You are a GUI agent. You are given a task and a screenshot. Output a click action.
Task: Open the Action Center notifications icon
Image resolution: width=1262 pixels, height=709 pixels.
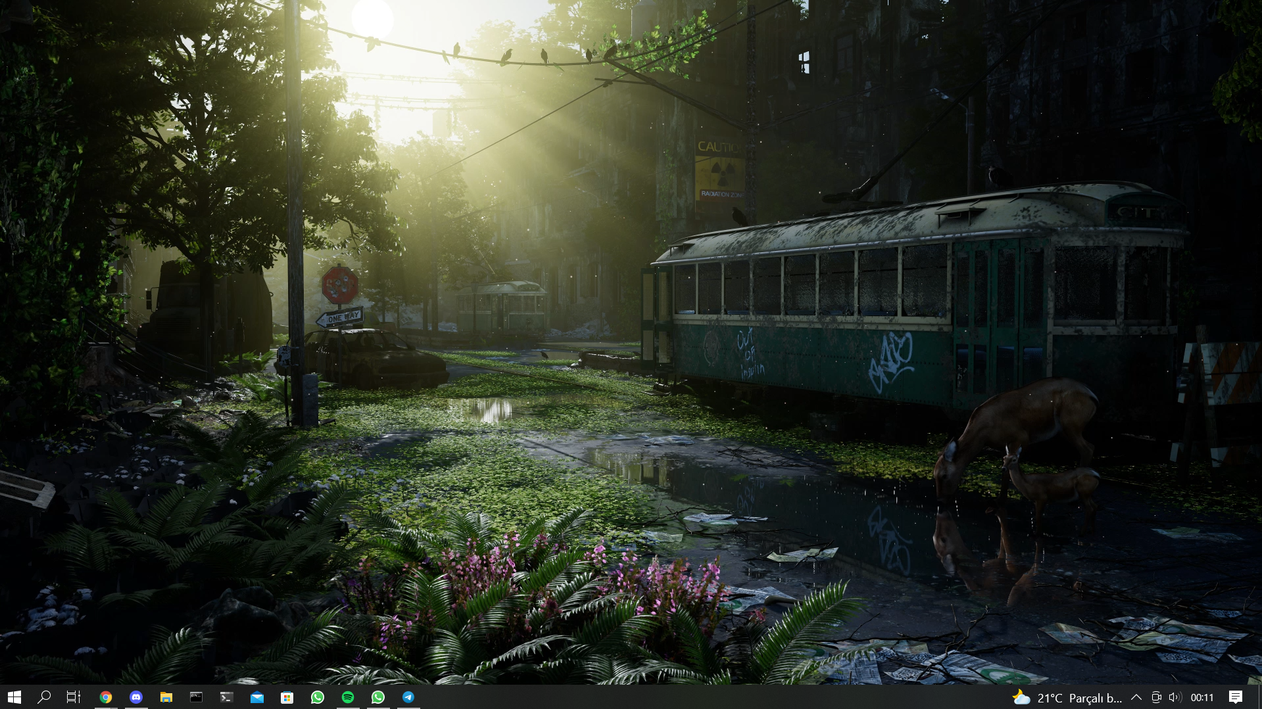click(1236, 698)
